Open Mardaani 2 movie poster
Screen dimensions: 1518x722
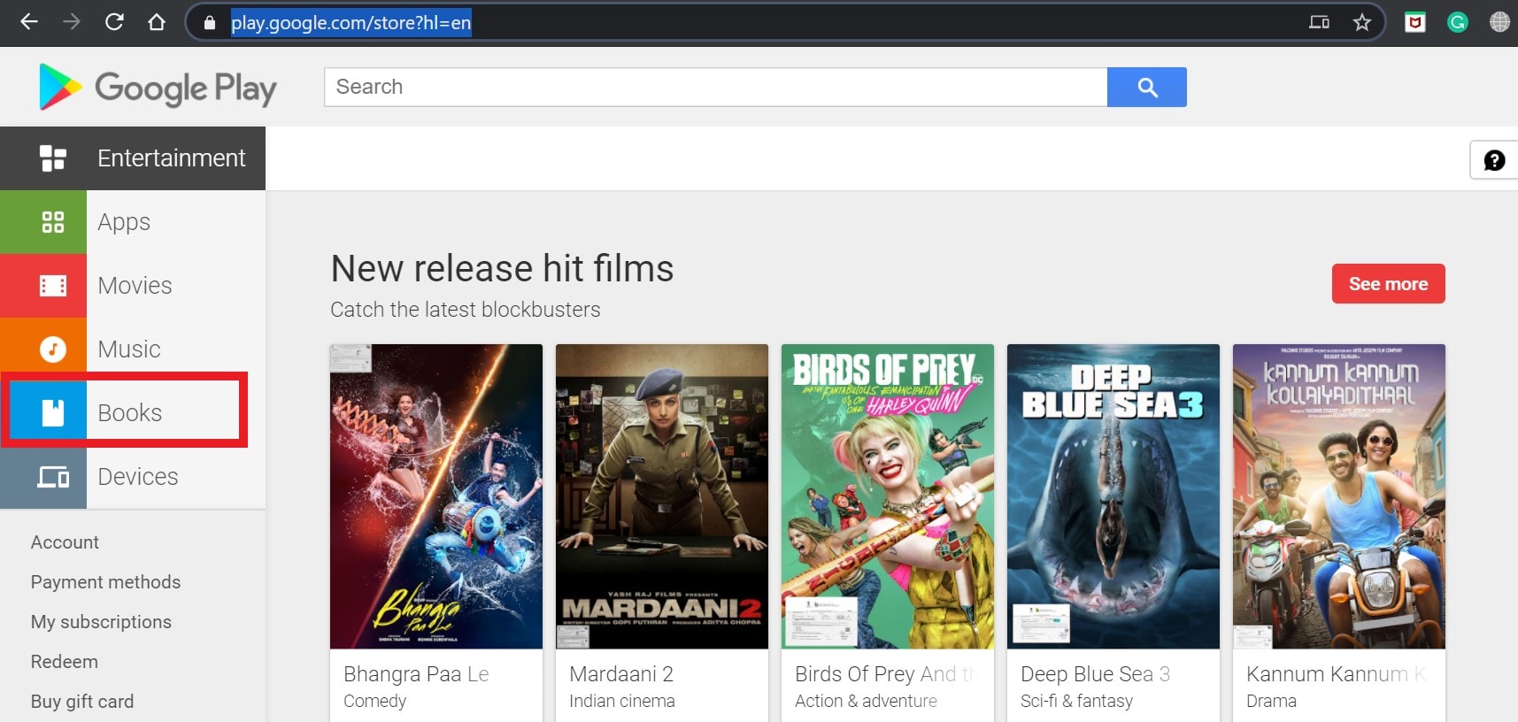pyautogui.click(x=662, y=496)
